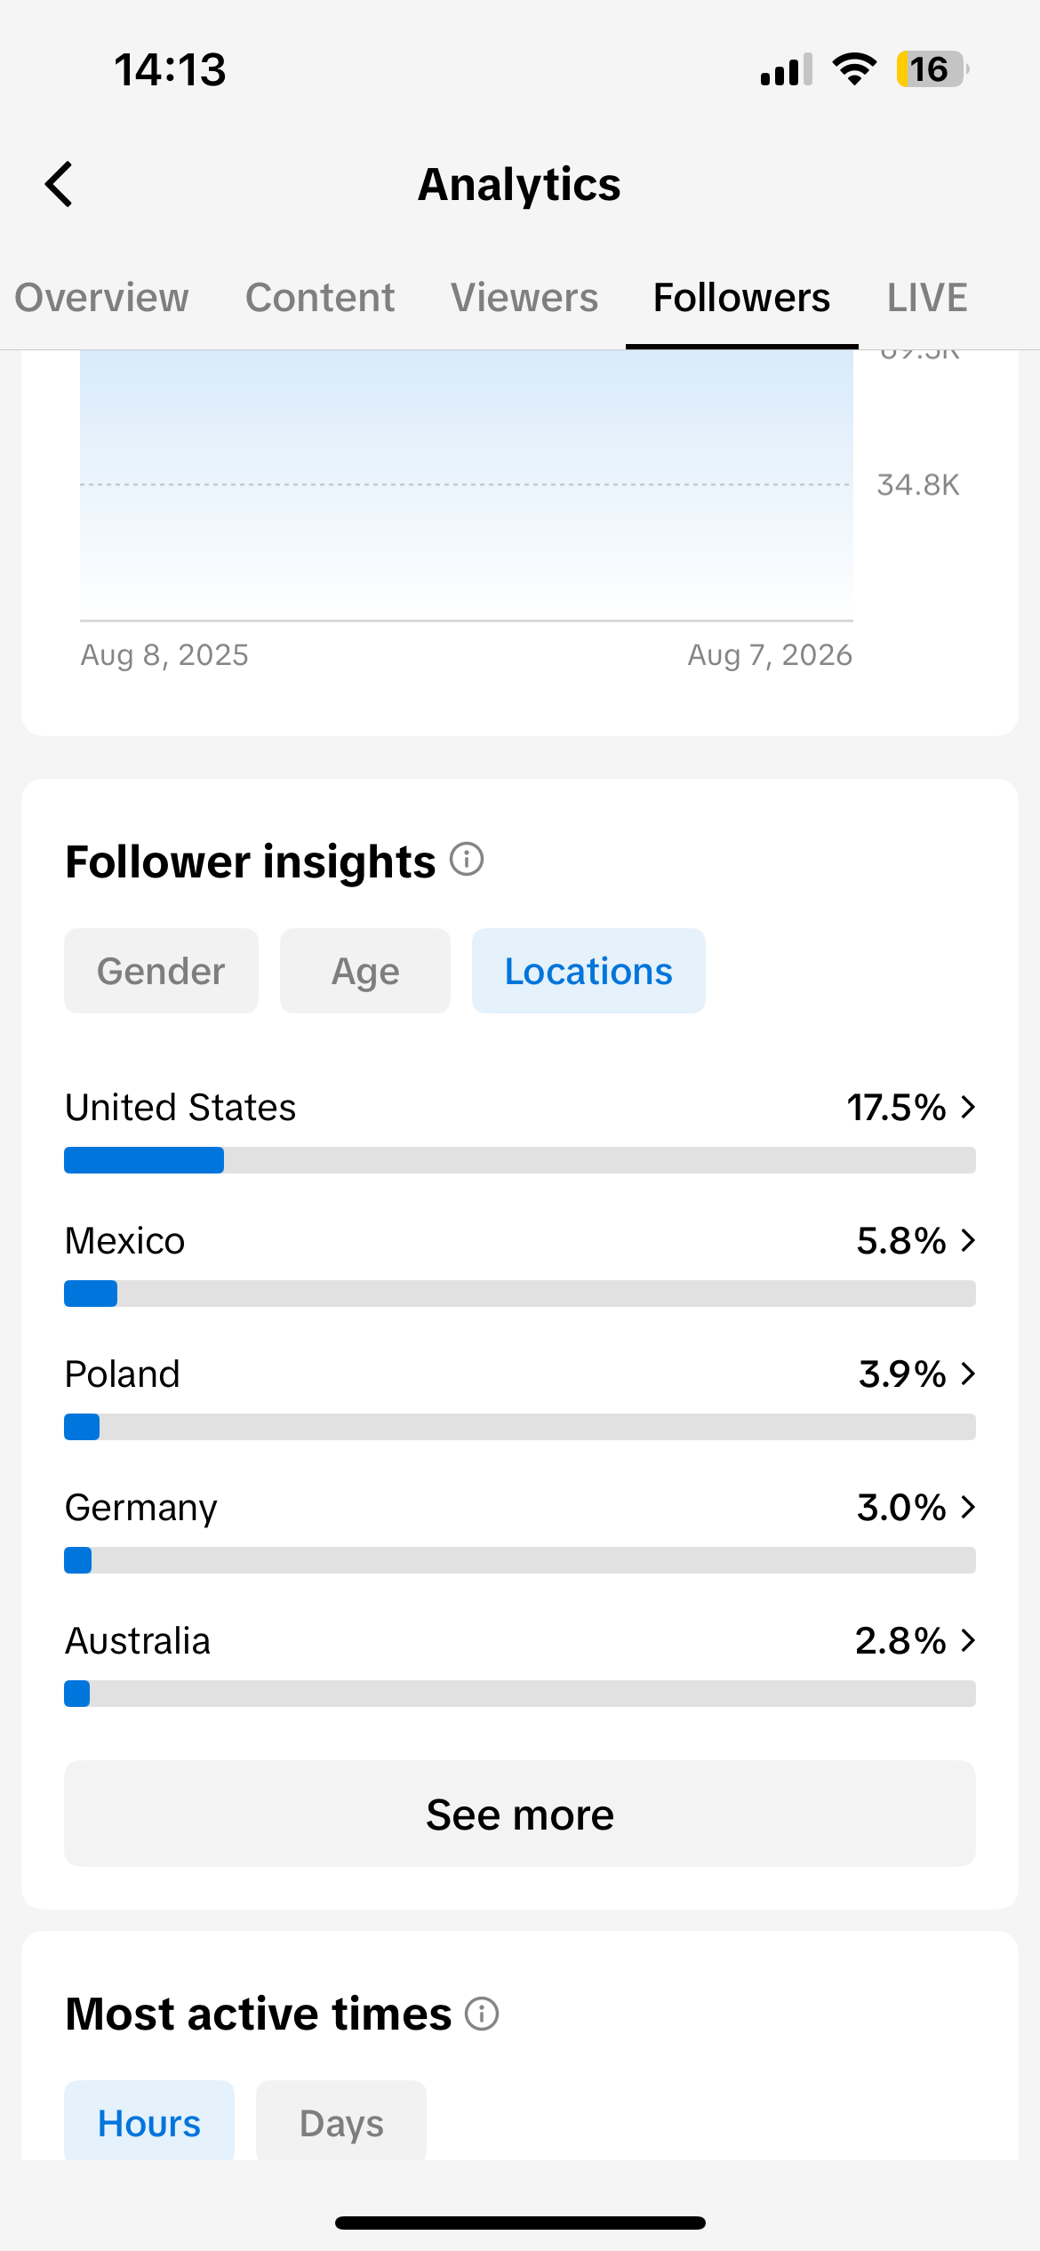
Task: Tap the Germany progress bar
Action: (520, 1560)
